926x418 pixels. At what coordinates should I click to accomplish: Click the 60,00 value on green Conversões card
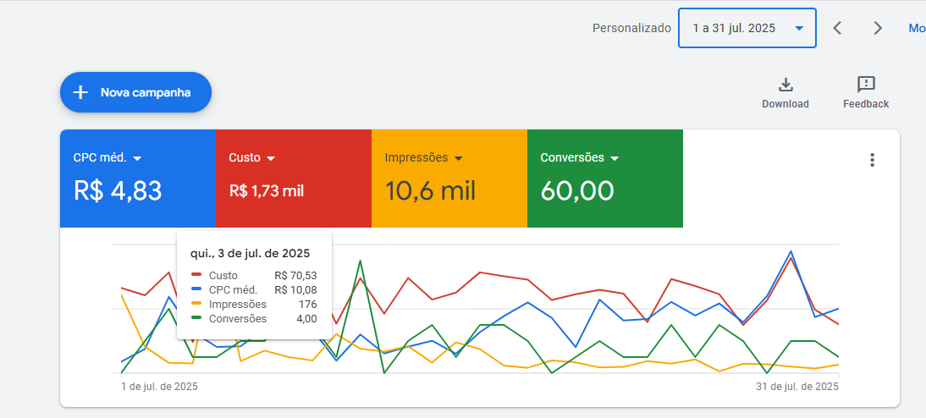point(577,191)
